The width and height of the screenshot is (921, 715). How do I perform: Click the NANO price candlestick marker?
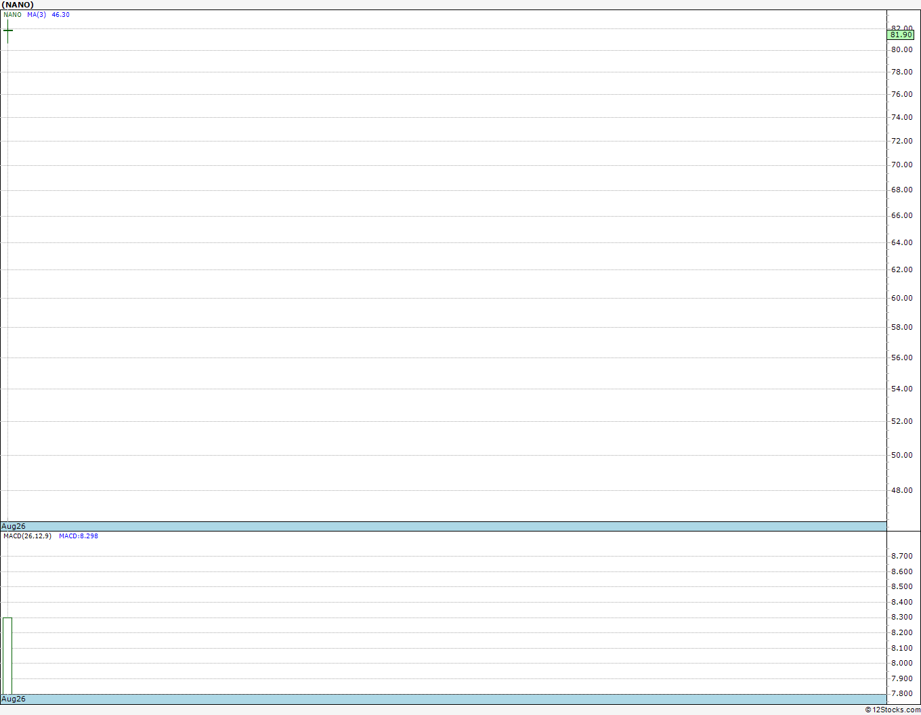(8, 31)
